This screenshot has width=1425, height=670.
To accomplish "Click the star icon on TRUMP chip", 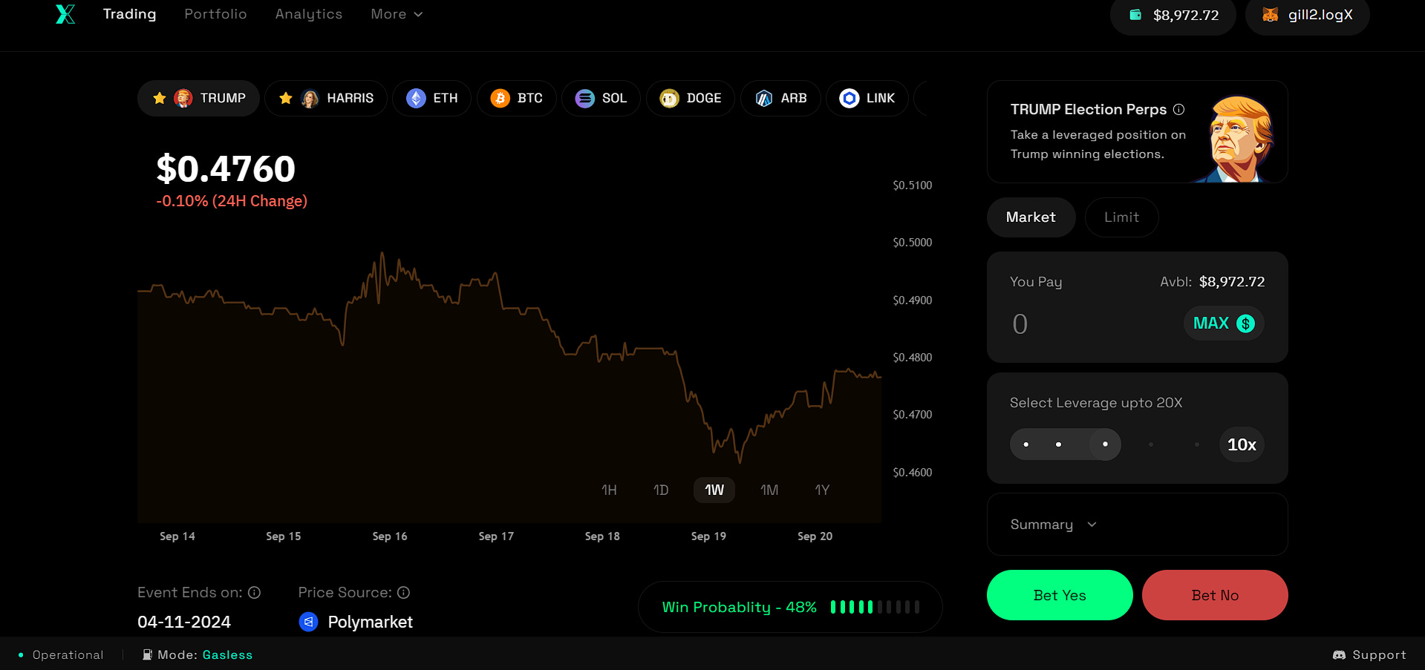I will coord(159,98).
